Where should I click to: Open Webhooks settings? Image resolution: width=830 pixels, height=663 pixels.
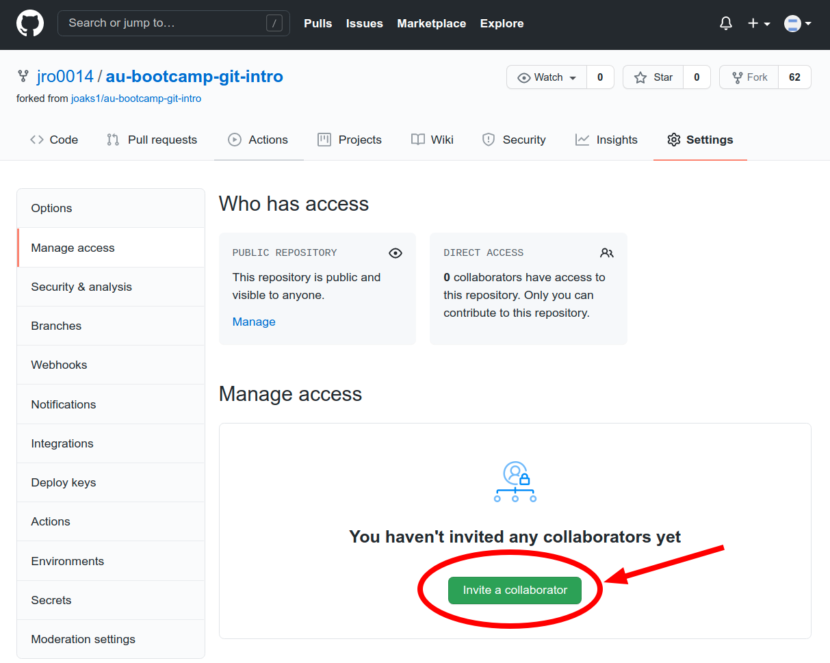coord(111,365)
